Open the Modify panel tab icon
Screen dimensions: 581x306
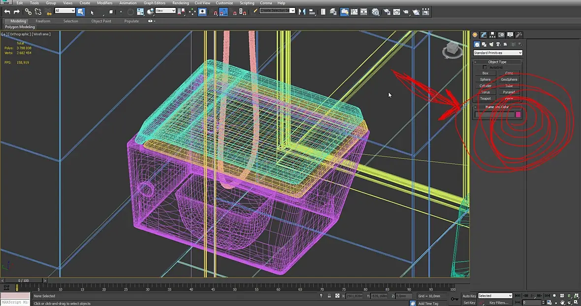pyautogui.click(x=484, y=35)
